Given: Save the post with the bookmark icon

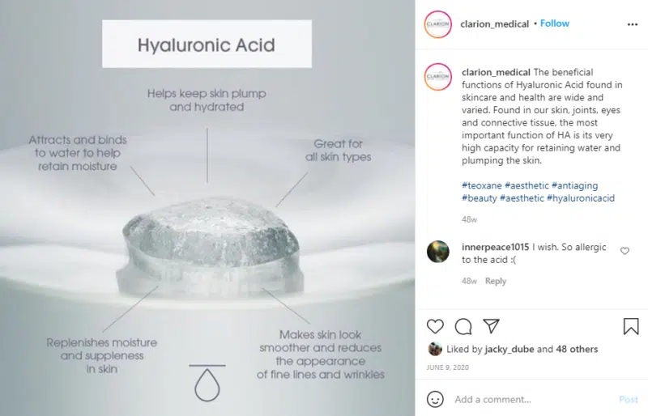Looking at the screenshot, I should [631, 326].
